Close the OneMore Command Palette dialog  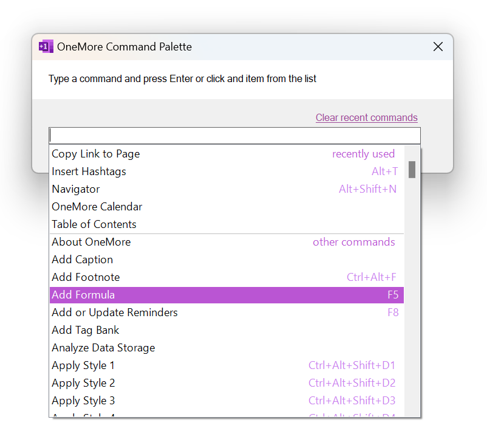438,46
